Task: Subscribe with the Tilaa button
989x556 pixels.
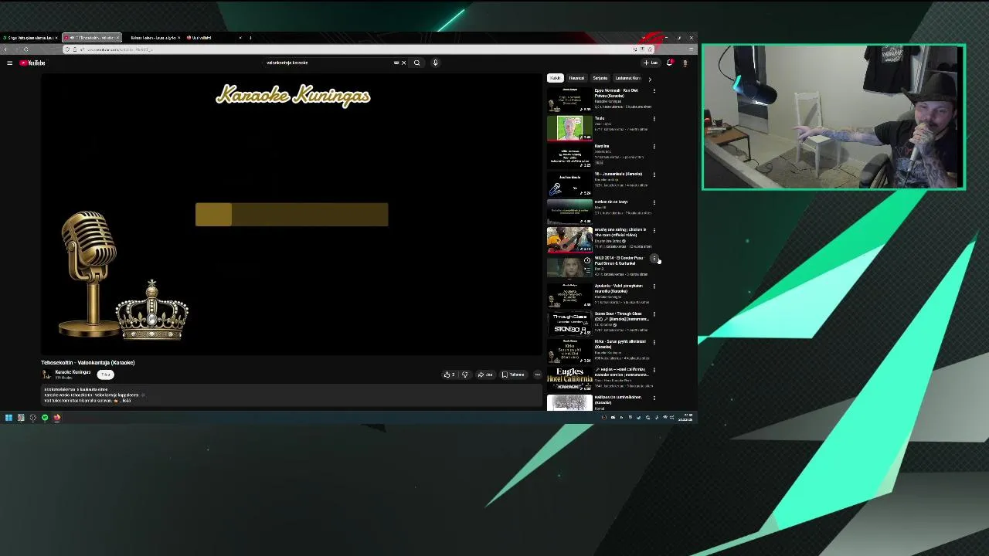Action: coord(106,375)
